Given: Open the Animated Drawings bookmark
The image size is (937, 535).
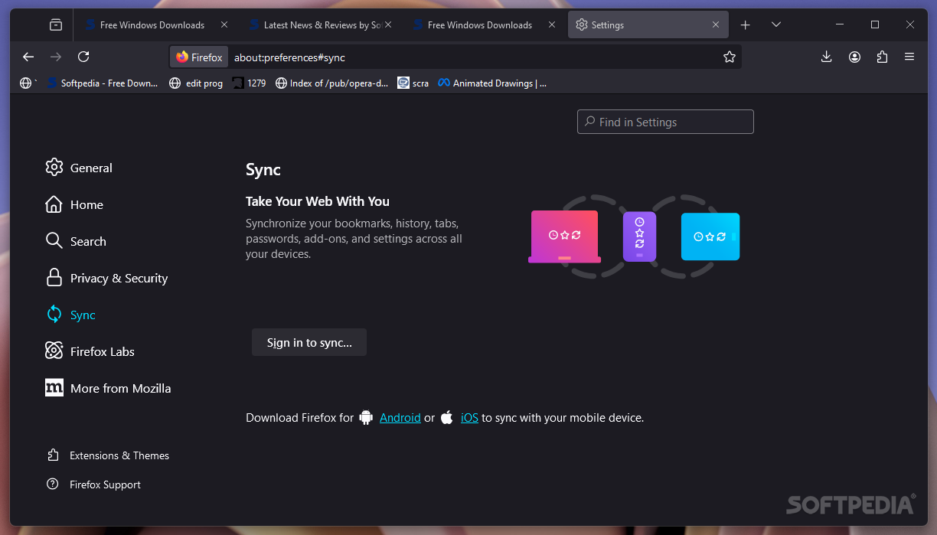Looking at the screenshot, I should [x=492, y=83].
